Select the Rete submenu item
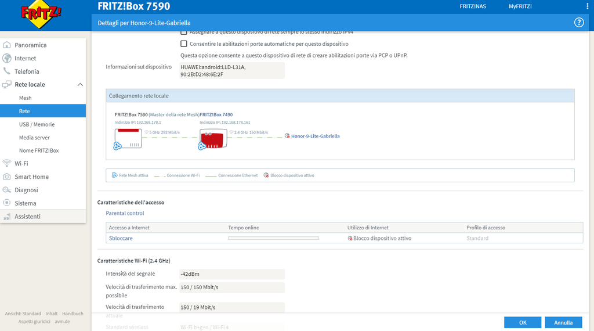The height and width of the screenshot is (331, 594). (x=43, y=111)
